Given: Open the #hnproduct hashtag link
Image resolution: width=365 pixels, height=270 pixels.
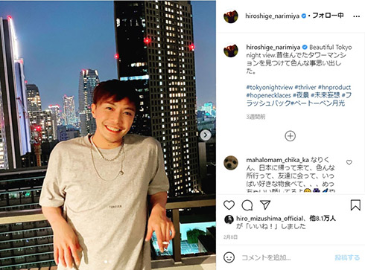Looking at the screenshot, I should 334,87.
